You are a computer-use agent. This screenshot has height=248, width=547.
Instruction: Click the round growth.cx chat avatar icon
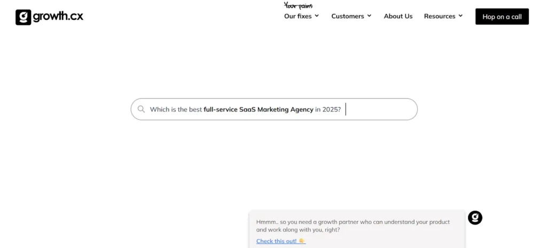(475, 218)
